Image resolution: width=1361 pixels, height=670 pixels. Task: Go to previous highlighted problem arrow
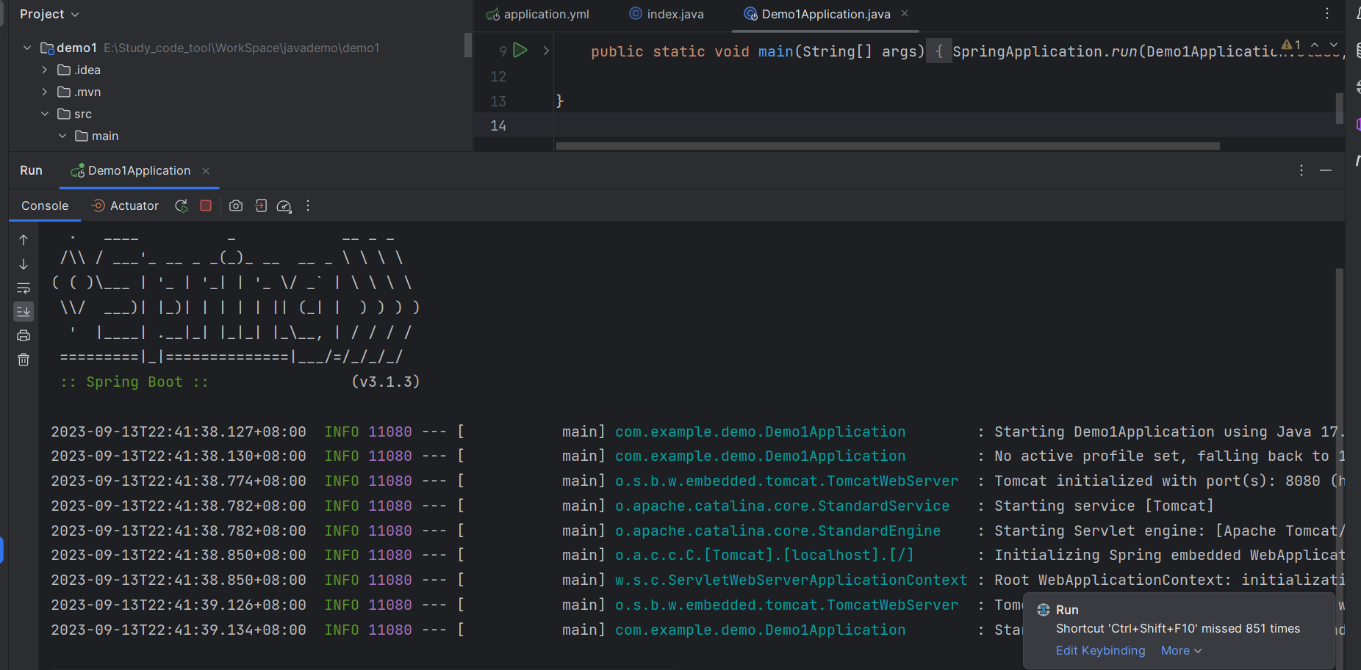pos(1315,45)
